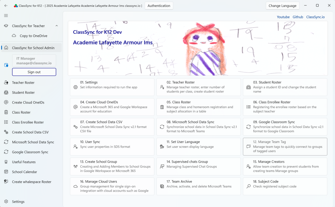Collapse the ClassSync for Teacher section
This screenshot has width=335, height=207.
57,26
